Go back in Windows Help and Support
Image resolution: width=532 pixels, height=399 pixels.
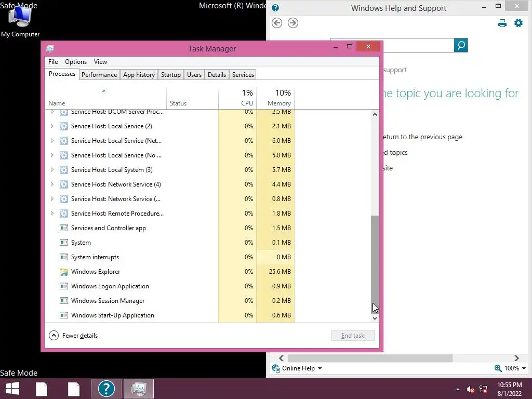pos(277,23)
